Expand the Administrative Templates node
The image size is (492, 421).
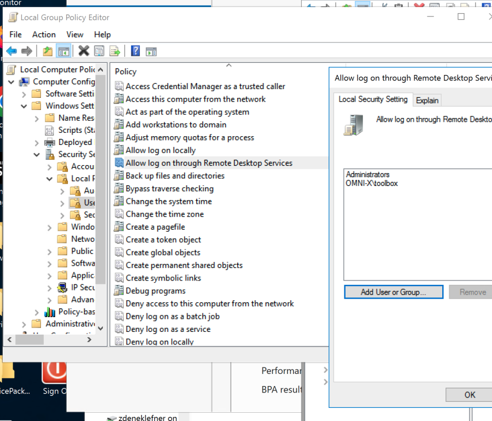pyautogui.click(x=24, y=323)
